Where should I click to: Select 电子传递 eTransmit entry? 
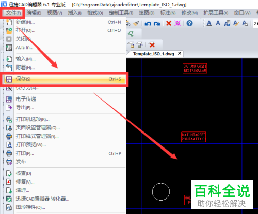[x=65, y=99]
